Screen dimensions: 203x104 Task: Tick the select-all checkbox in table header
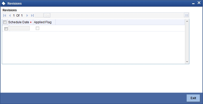[x=5, y=22]
